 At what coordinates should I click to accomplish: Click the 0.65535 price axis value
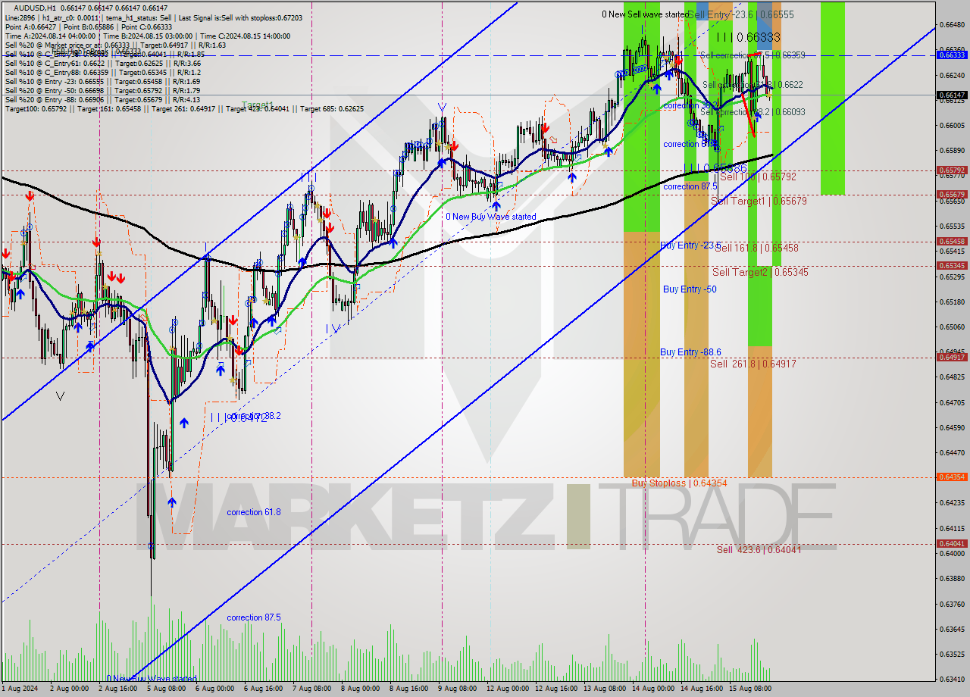pos(952,227)
